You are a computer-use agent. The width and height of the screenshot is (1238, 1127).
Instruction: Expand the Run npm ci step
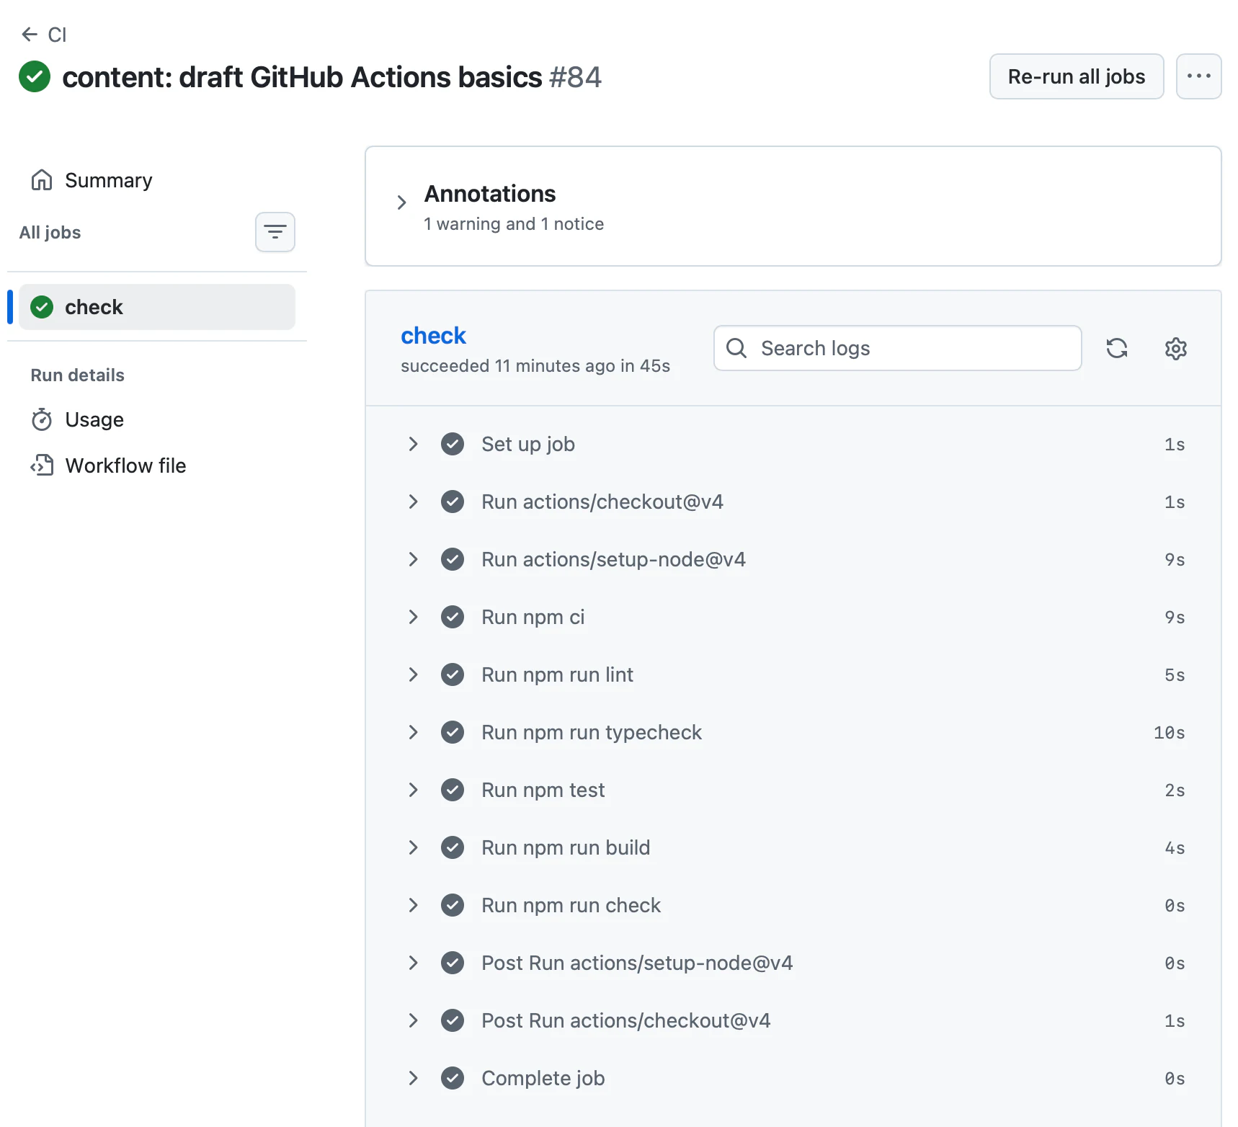(793, 617)
